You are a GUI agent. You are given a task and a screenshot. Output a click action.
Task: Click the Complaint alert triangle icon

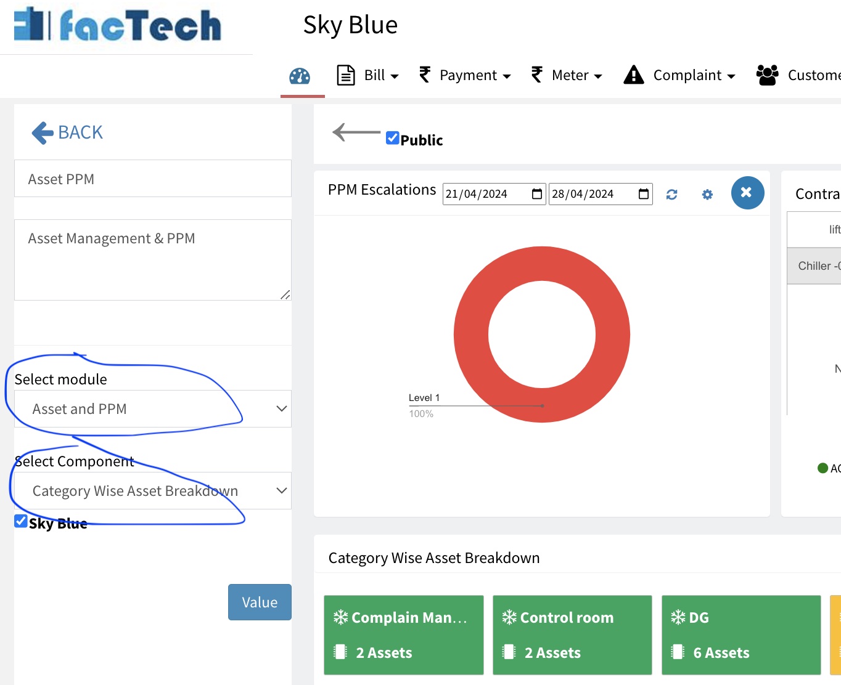[x=633, y=75]
